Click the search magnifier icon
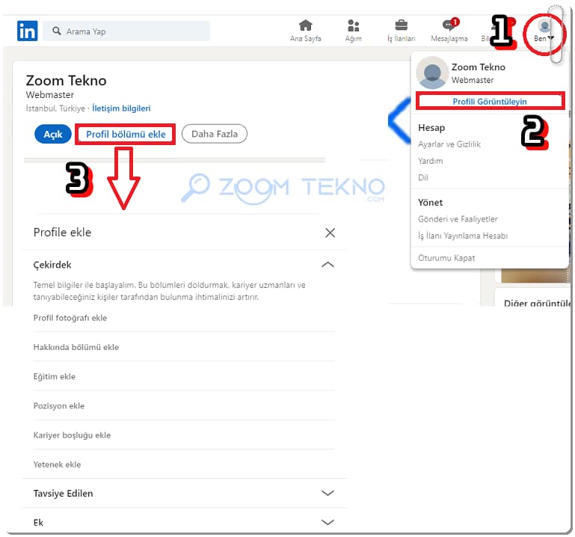575x537 pixels. coord(57,31)
